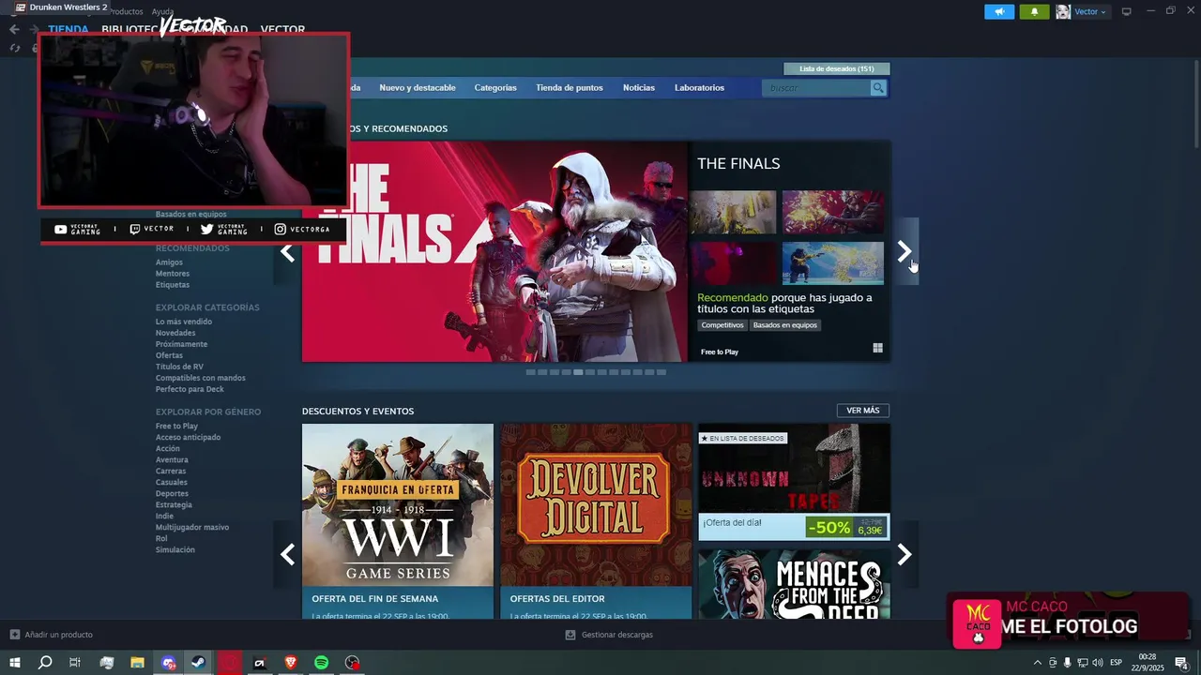Click the 'Competitivos' tag
The height and width of the screenshot is (675, 1201).
click(722, 325)
